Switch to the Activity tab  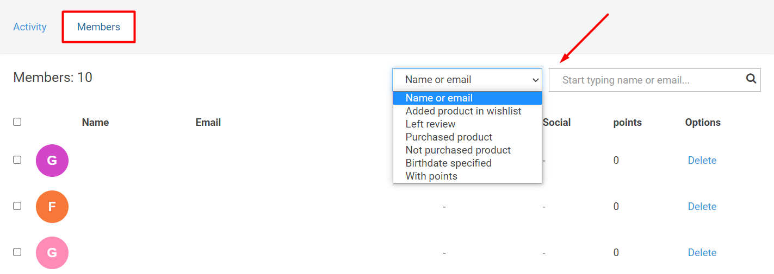click(30, 27)
